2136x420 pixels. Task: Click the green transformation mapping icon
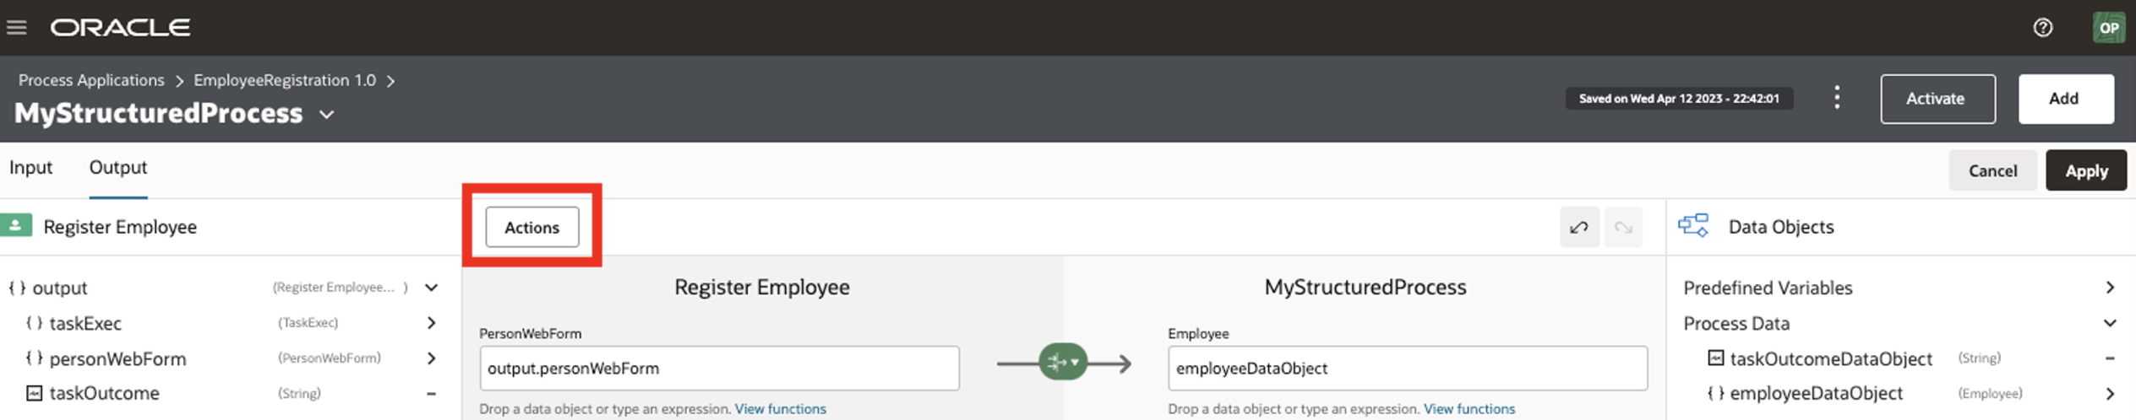(1062, 363)
